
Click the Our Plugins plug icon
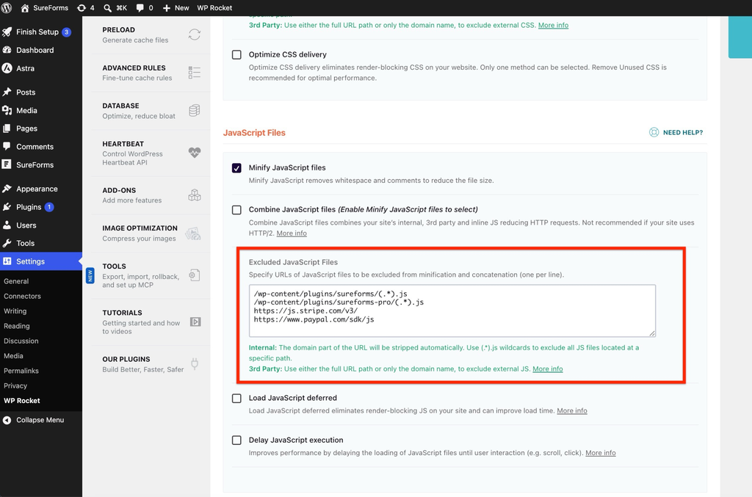[194, 364]
